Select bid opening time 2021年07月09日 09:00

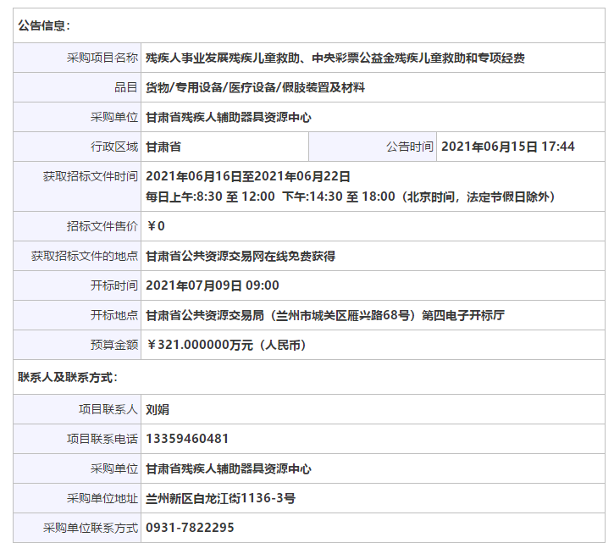point(213,285)
